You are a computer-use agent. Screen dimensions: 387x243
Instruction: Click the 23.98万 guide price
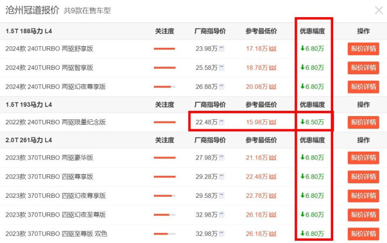207,48
